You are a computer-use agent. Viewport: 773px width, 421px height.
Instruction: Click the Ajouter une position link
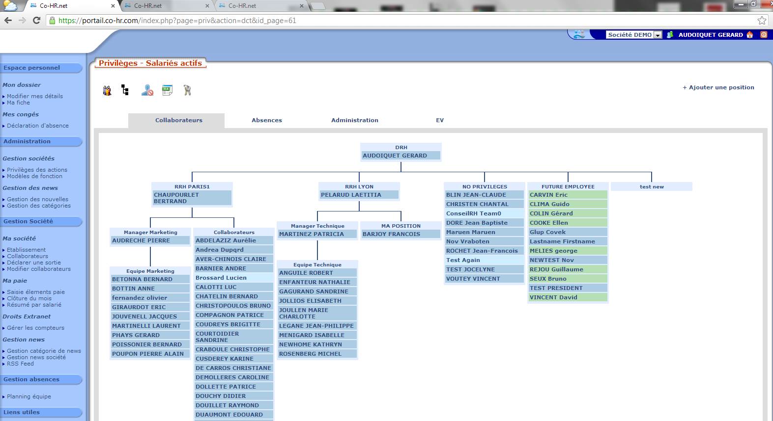point(718,87)
